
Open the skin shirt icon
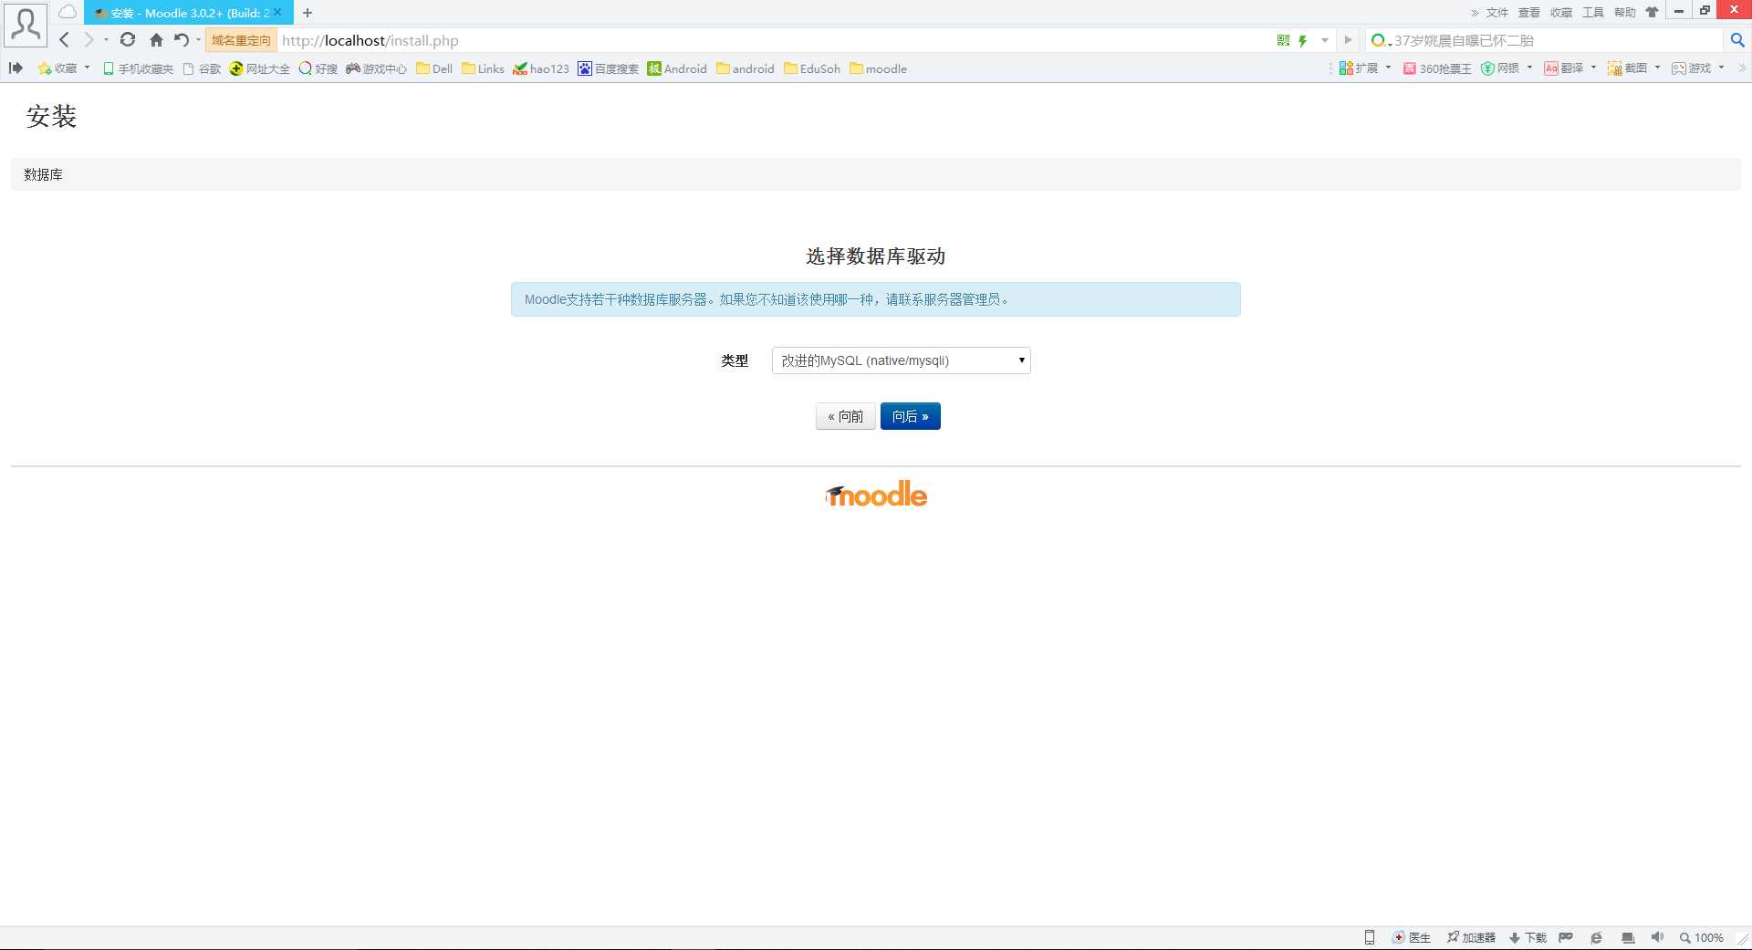1652,13
